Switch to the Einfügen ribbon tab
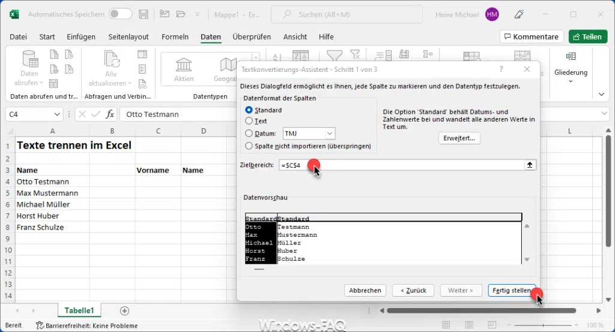This screenshot has height=332, width=615. (81, 37)
